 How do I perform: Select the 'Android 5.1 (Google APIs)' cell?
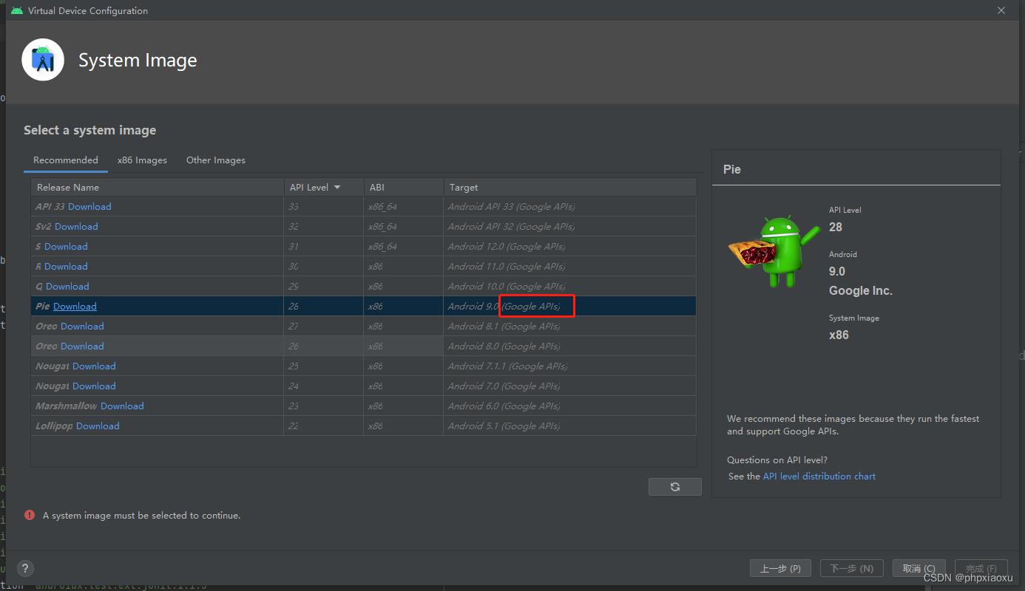tap(570, 426)
